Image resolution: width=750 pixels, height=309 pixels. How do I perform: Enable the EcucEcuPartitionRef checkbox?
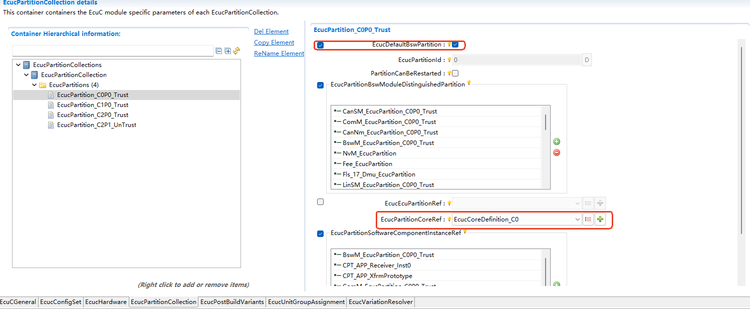[x=321, y=202]
